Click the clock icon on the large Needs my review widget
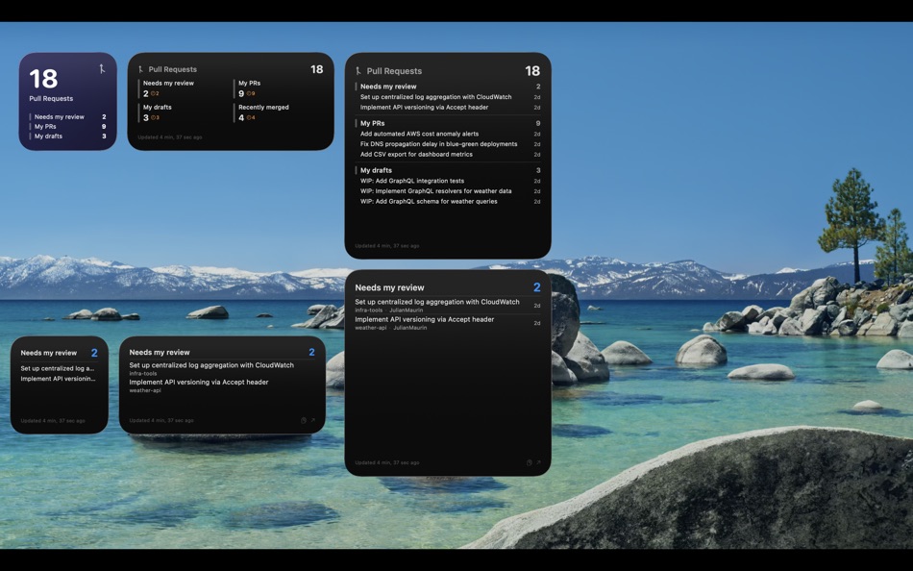 528,461
